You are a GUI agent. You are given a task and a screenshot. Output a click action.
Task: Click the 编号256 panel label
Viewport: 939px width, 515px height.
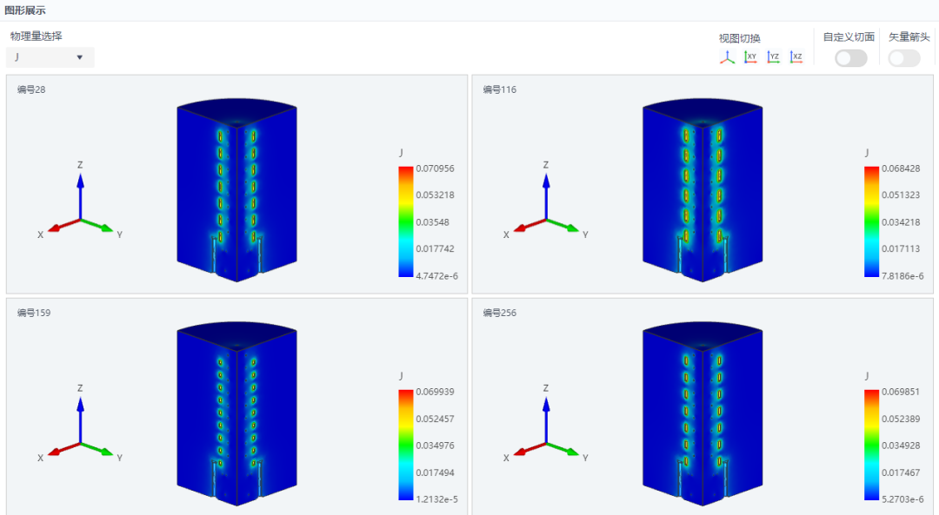499,313
